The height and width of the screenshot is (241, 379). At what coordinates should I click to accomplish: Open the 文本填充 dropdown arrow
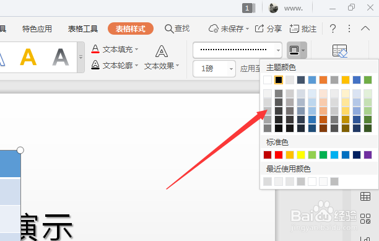coord(137,49)
